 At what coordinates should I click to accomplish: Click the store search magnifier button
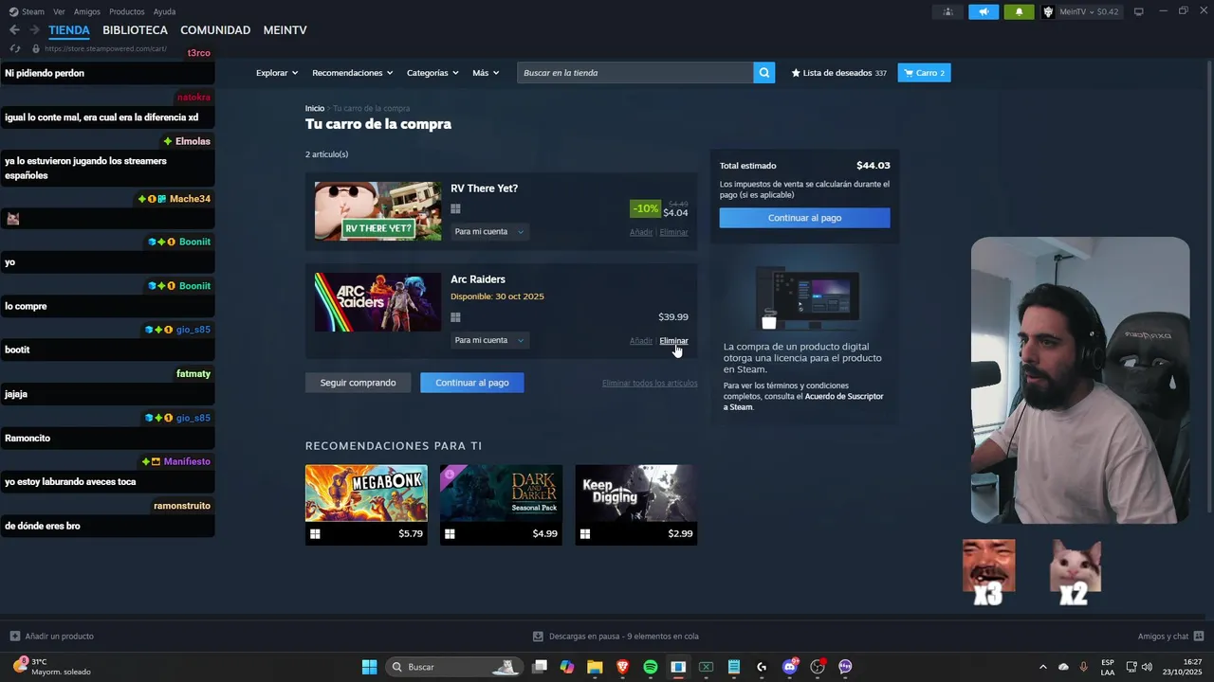tap(764, 73)
